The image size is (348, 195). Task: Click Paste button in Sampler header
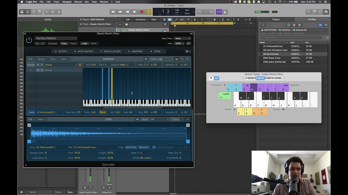coord(73,43)
